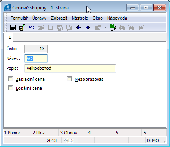Screen dimensions: 170x147
Task: Click the Název field containing VO
Action: [x=36, y=58]
